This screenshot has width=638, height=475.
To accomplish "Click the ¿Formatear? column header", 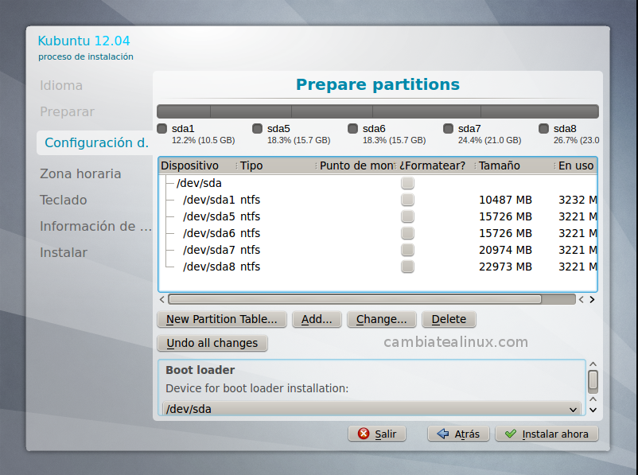I will (436, 165).
